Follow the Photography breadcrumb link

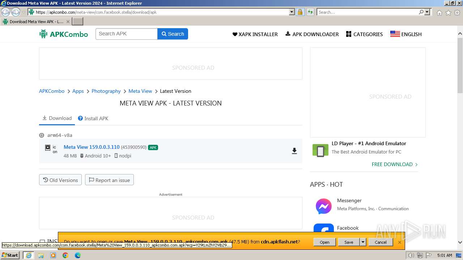pos(106,91)
